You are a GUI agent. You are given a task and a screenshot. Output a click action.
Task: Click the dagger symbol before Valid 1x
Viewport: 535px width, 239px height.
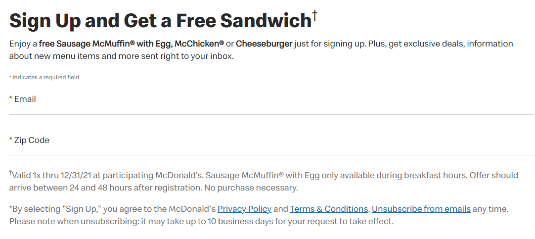click(10, 173)
